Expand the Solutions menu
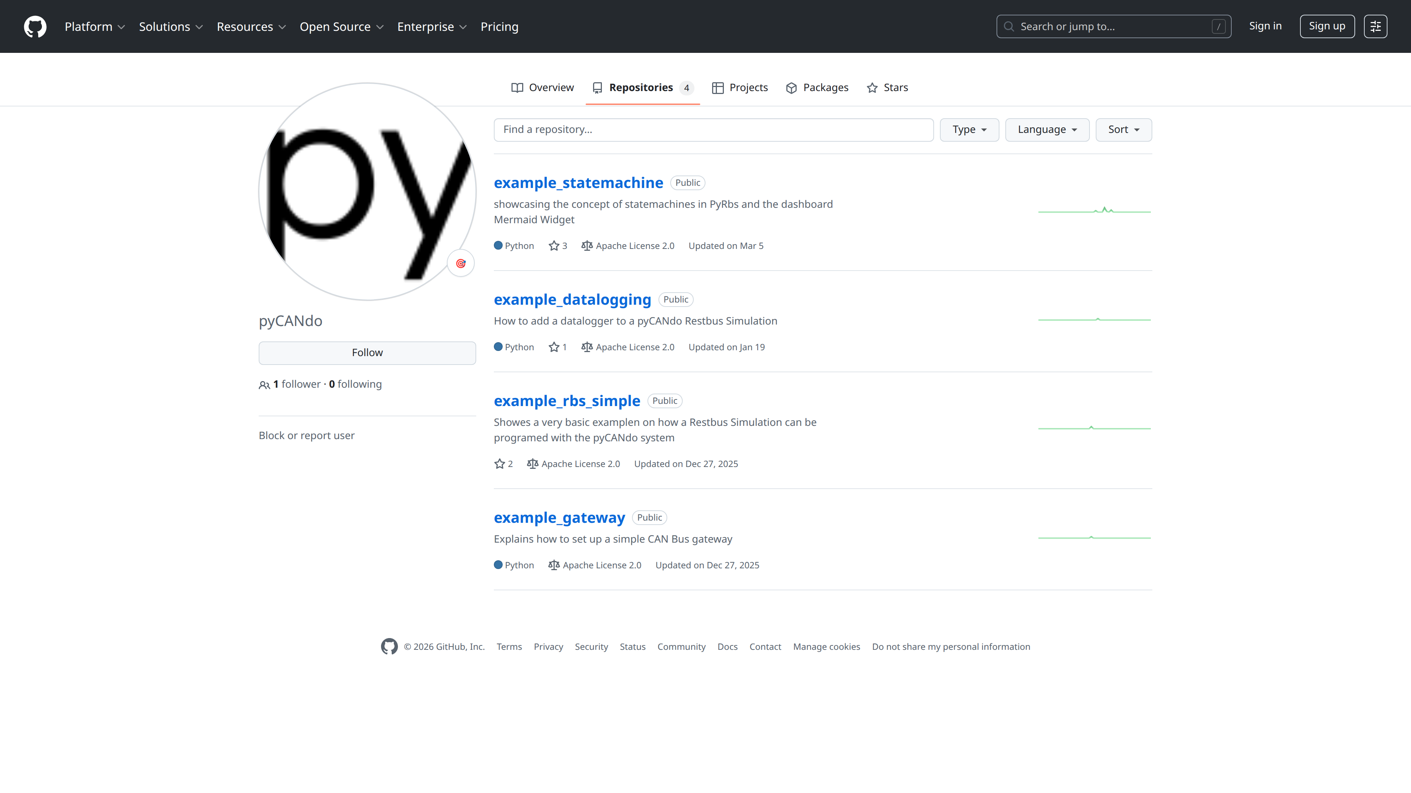1411x793 pixels. 171,26
